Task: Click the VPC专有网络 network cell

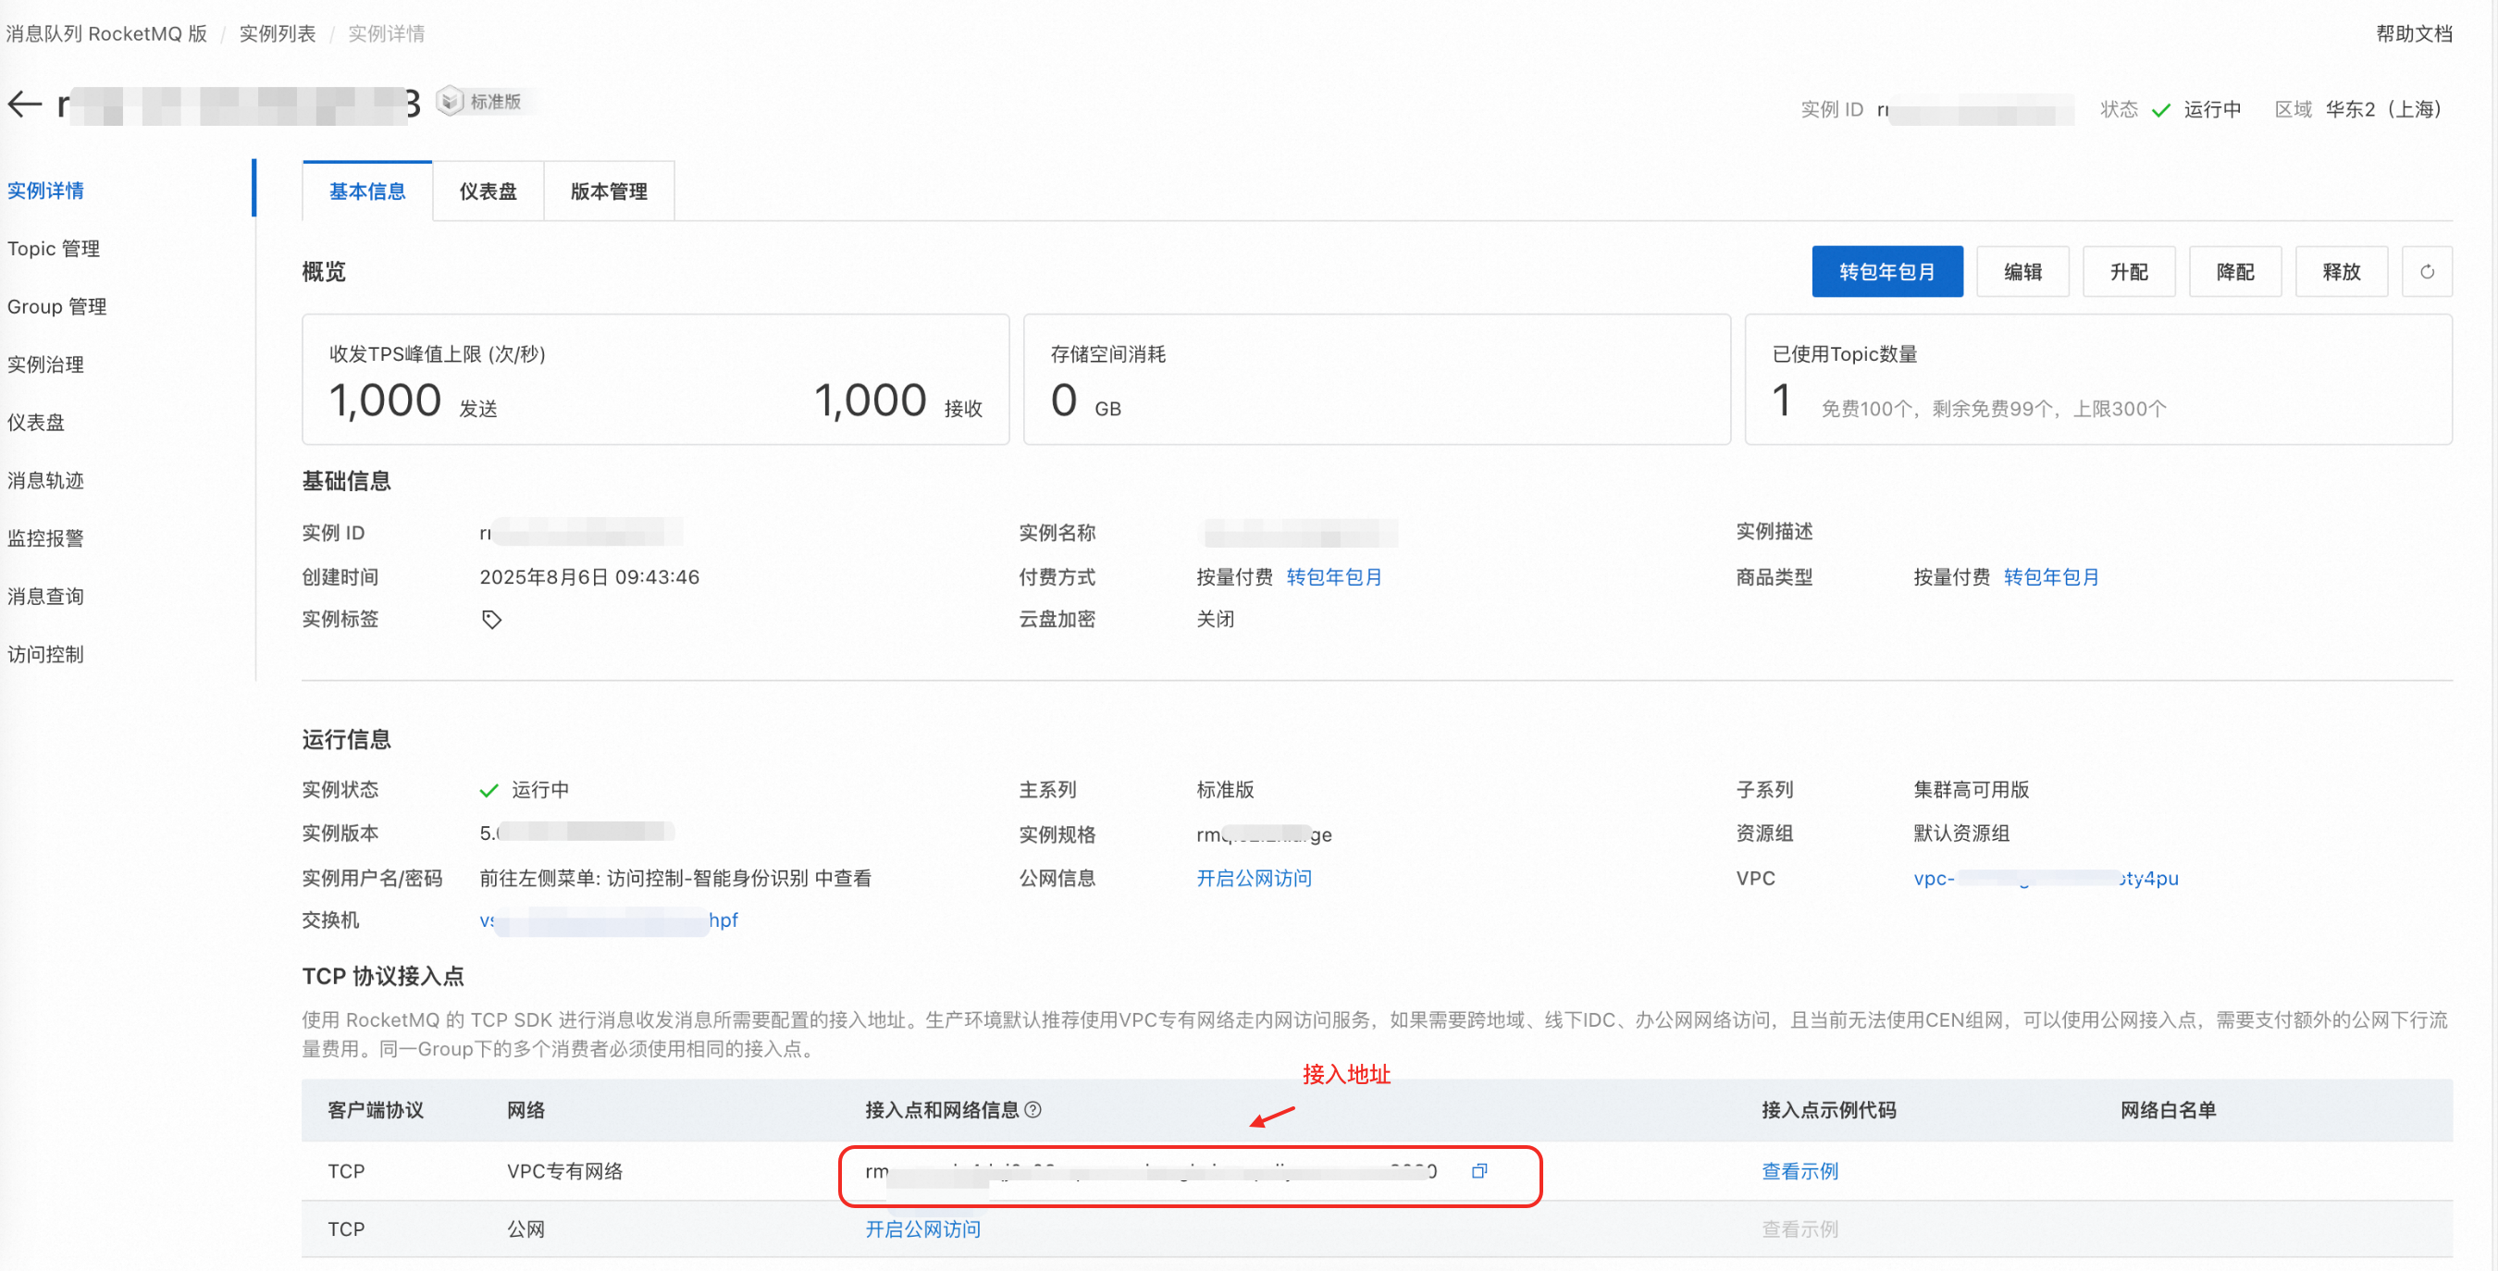Action: (x=564, y=1171)
